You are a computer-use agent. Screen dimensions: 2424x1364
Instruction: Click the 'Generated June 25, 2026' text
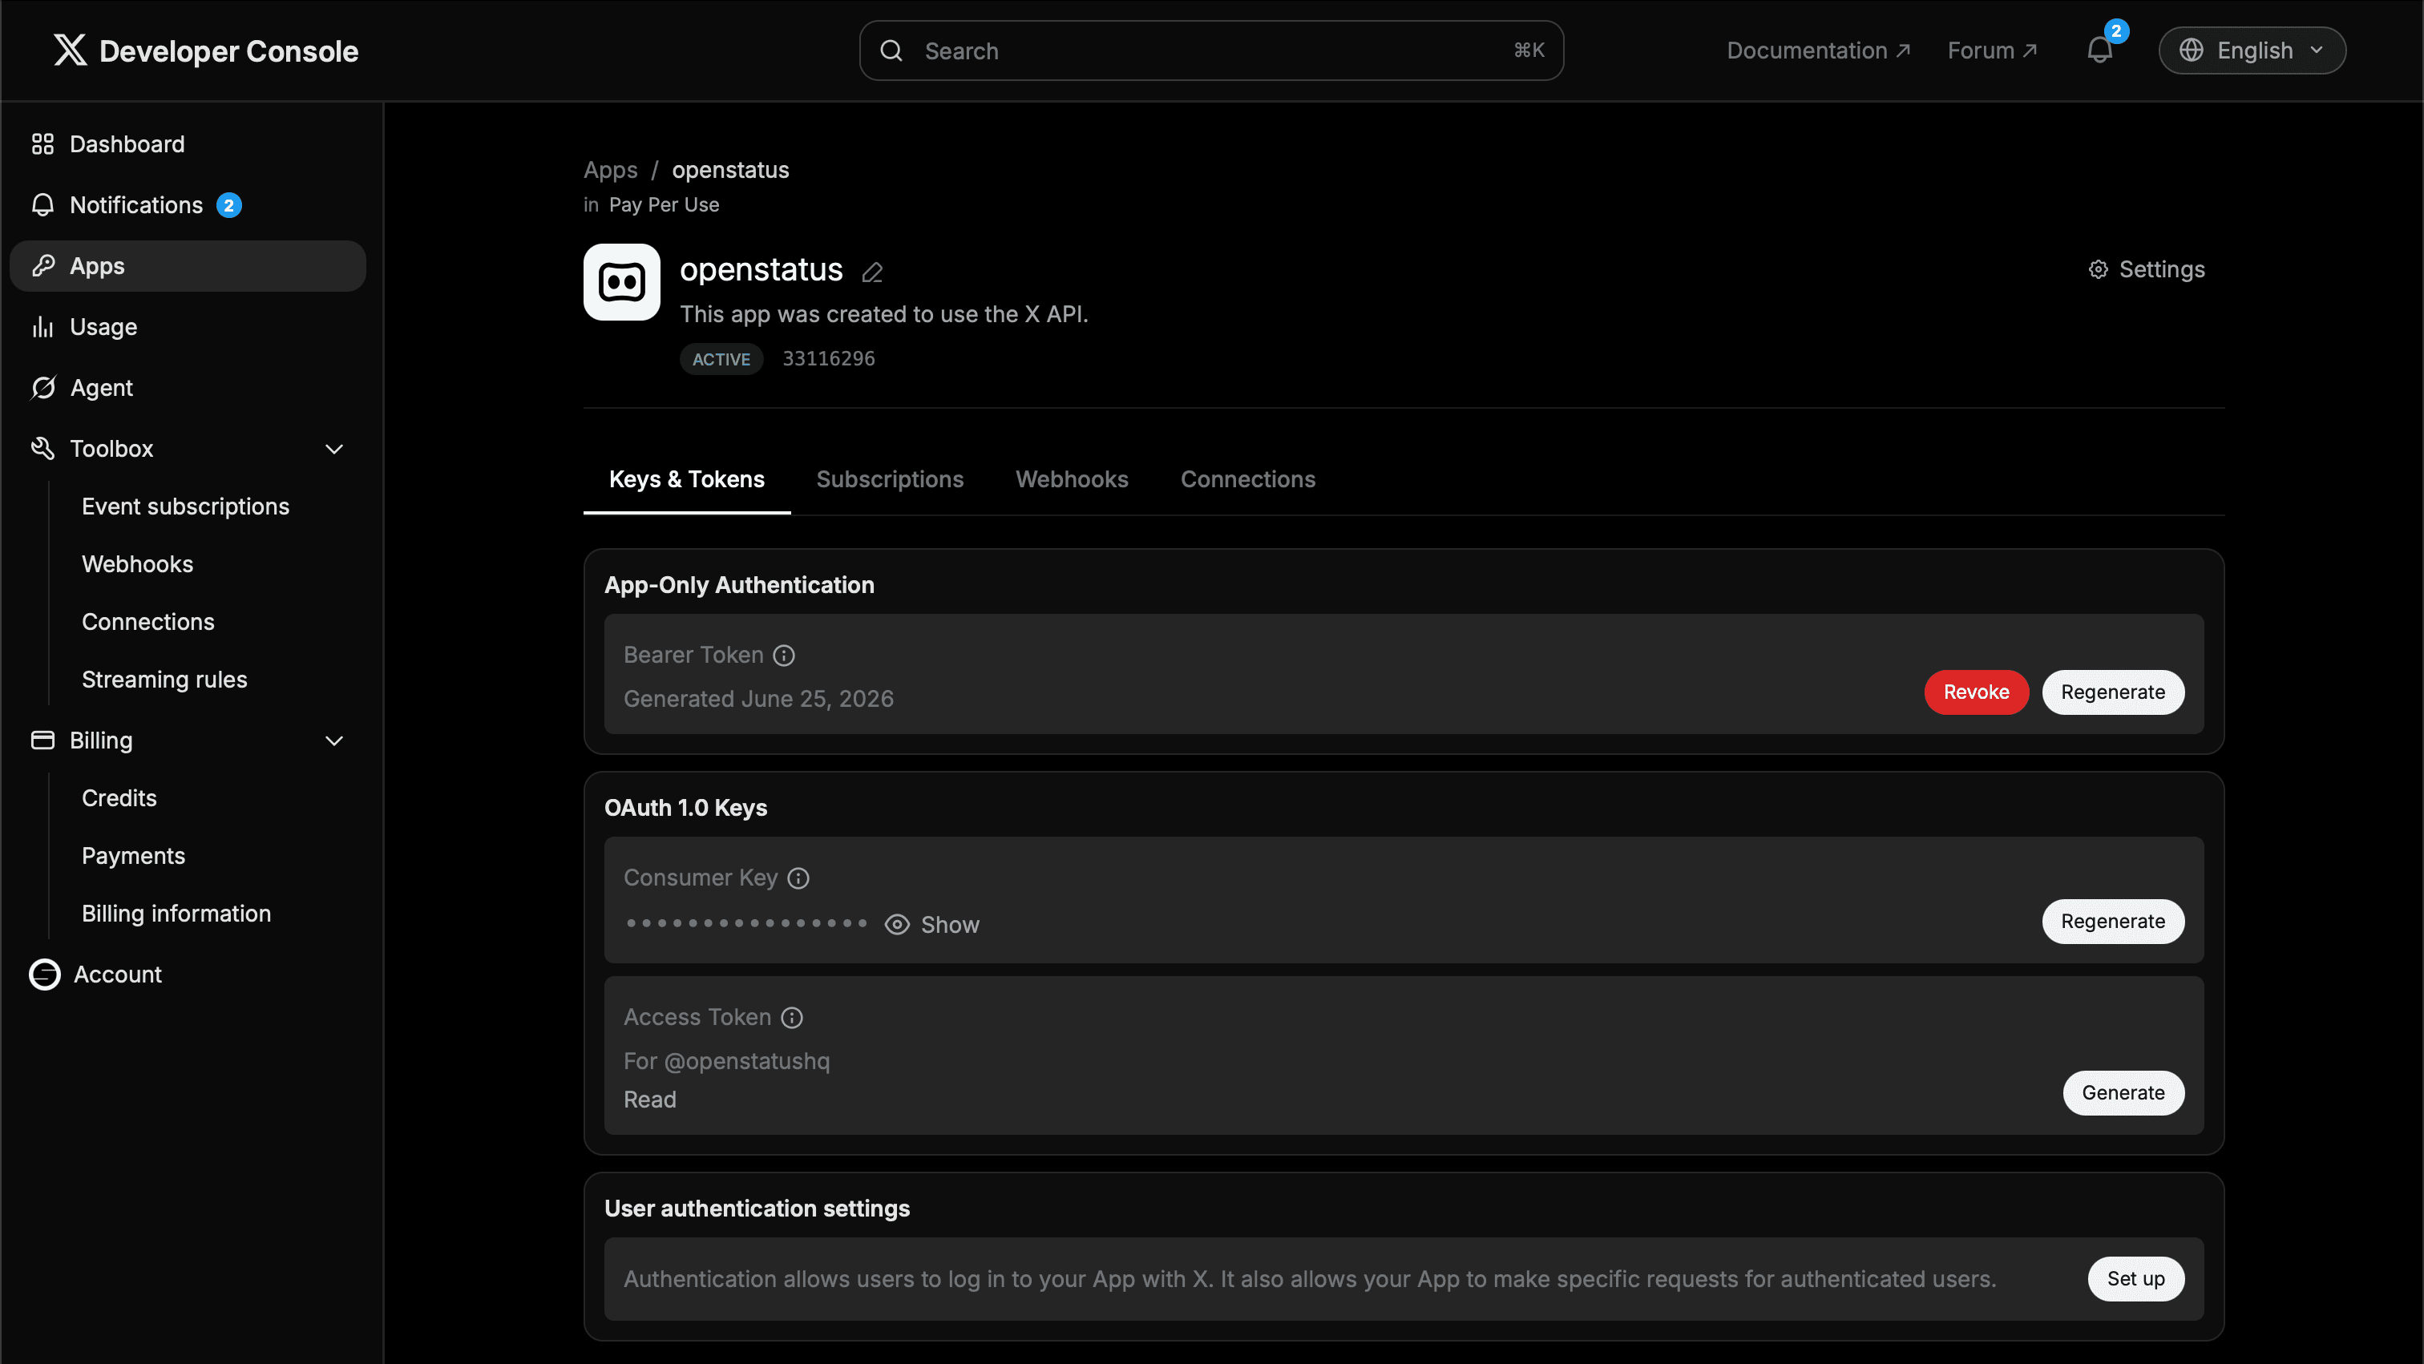point(758,699)
